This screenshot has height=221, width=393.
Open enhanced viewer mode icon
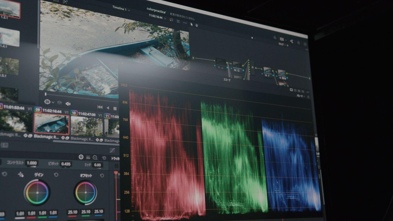(x=178, y=21)
